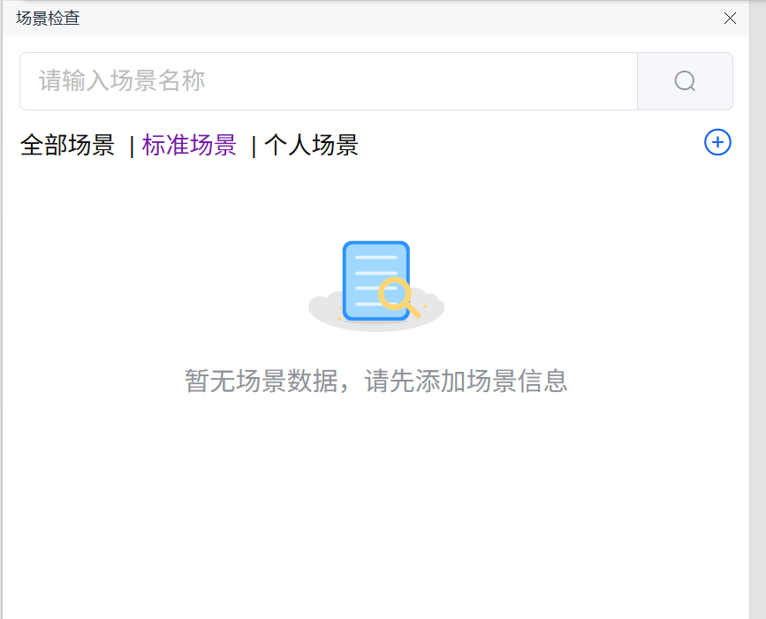Open the 个人场景 tab
The height and width of the screenshot is (619, 766).
(311, 146)
